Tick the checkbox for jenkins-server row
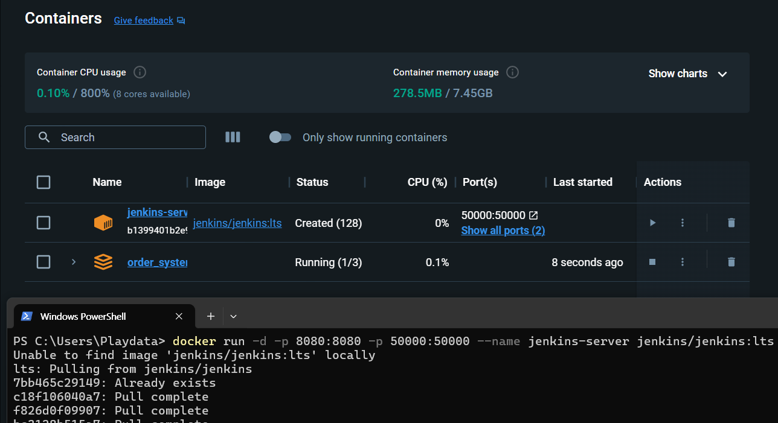The height and width of the screenshot is (423, 778). tap(43, 223)
